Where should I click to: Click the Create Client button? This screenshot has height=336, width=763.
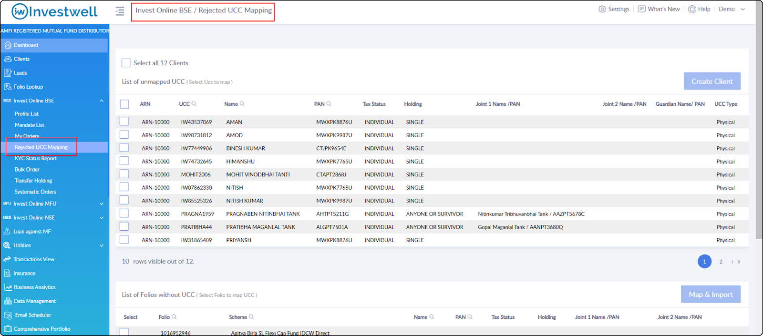pyautogui.click(x=712, y=81)
